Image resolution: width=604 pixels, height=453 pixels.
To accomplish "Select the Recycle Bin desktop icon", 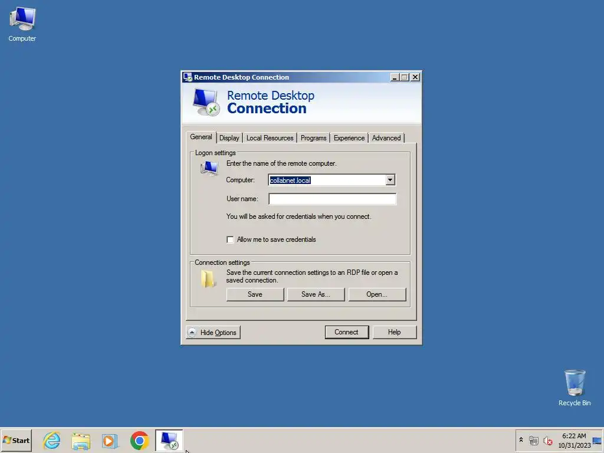I will click(x=575, y=388).
